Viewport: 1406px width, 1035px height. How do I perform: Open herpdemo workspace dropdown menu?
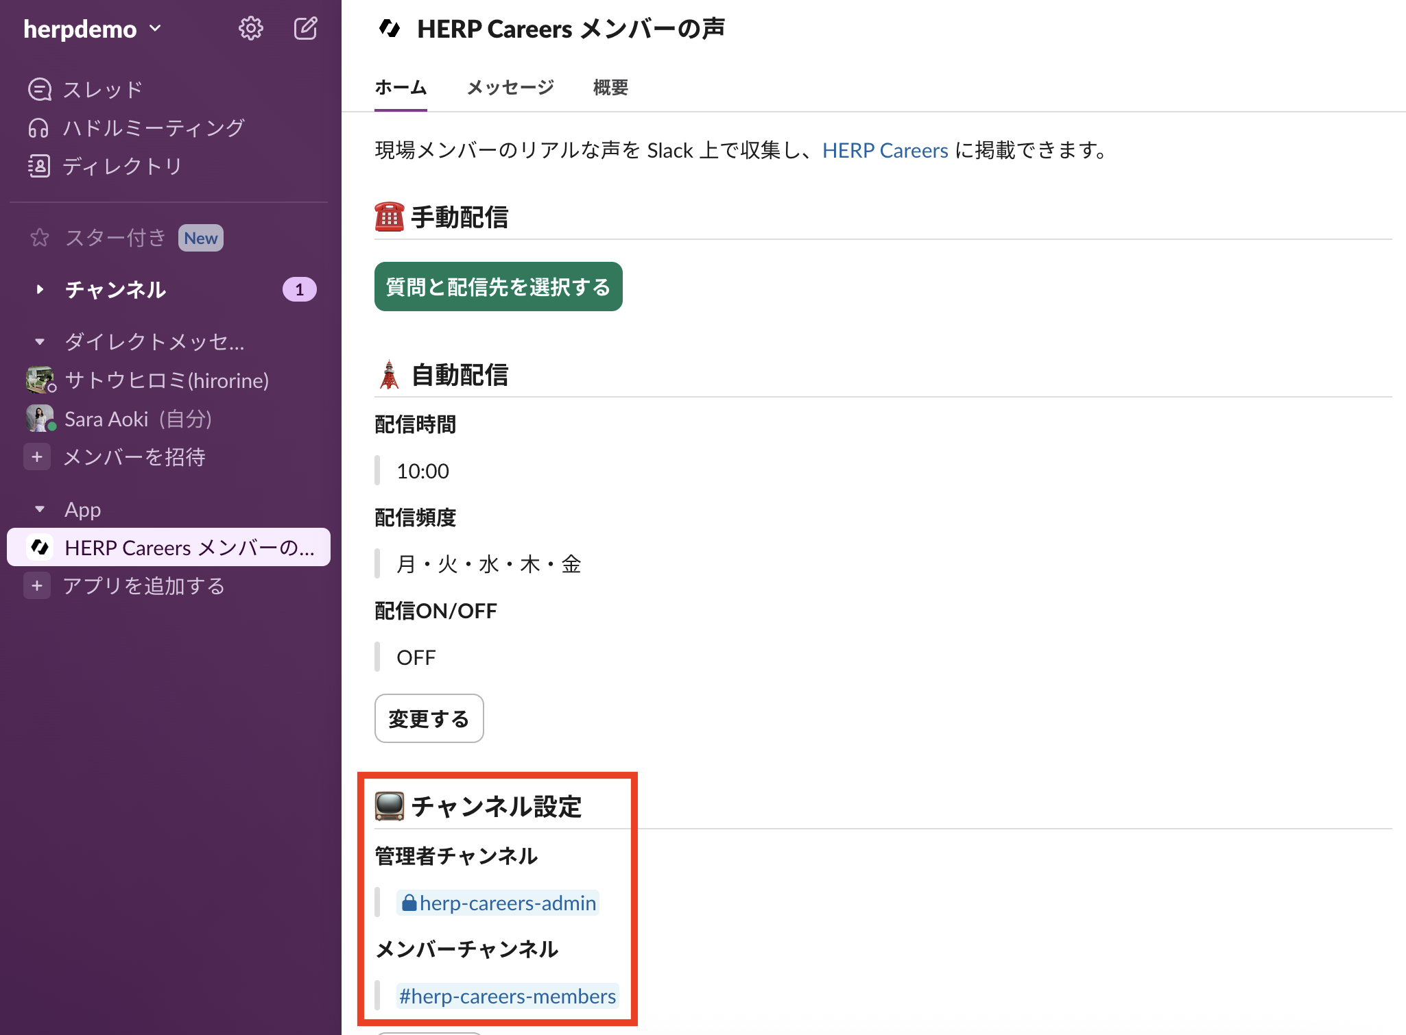93,29
